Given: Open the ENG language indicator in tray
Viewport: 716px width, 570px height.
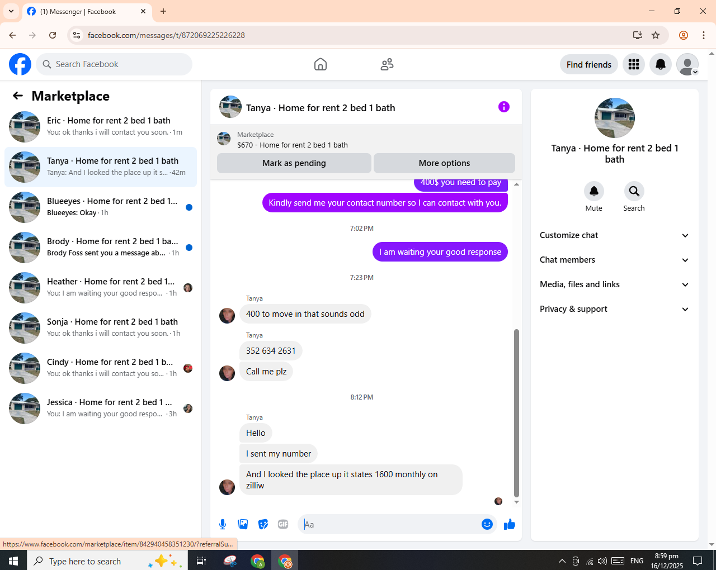Looking at the screenshot, I should tap(637, 561).
